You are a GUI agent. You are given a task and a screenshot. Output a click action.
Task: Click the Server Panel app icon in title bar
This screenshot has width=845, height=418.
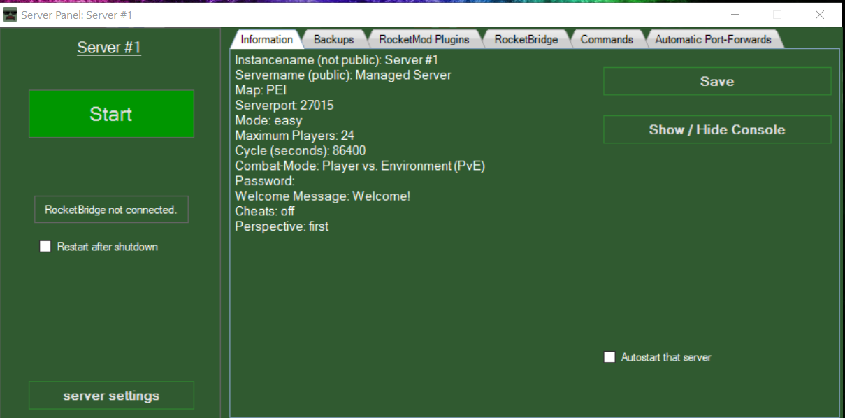10,15
